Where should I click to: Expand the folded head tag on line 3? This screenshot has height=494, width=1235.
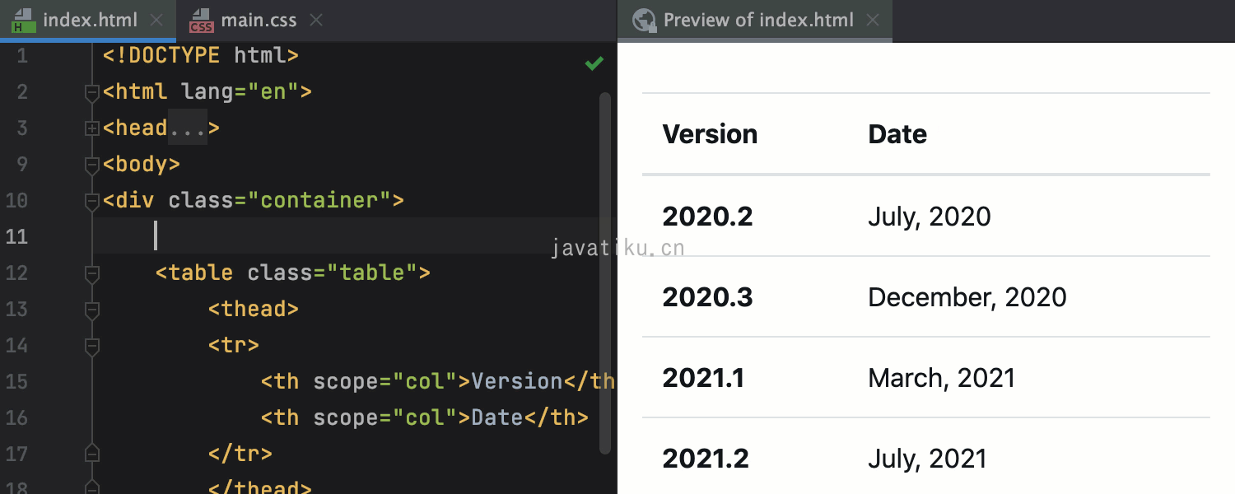[x=92, y=128]
